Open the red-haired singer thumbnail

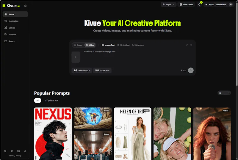point(212,134)
